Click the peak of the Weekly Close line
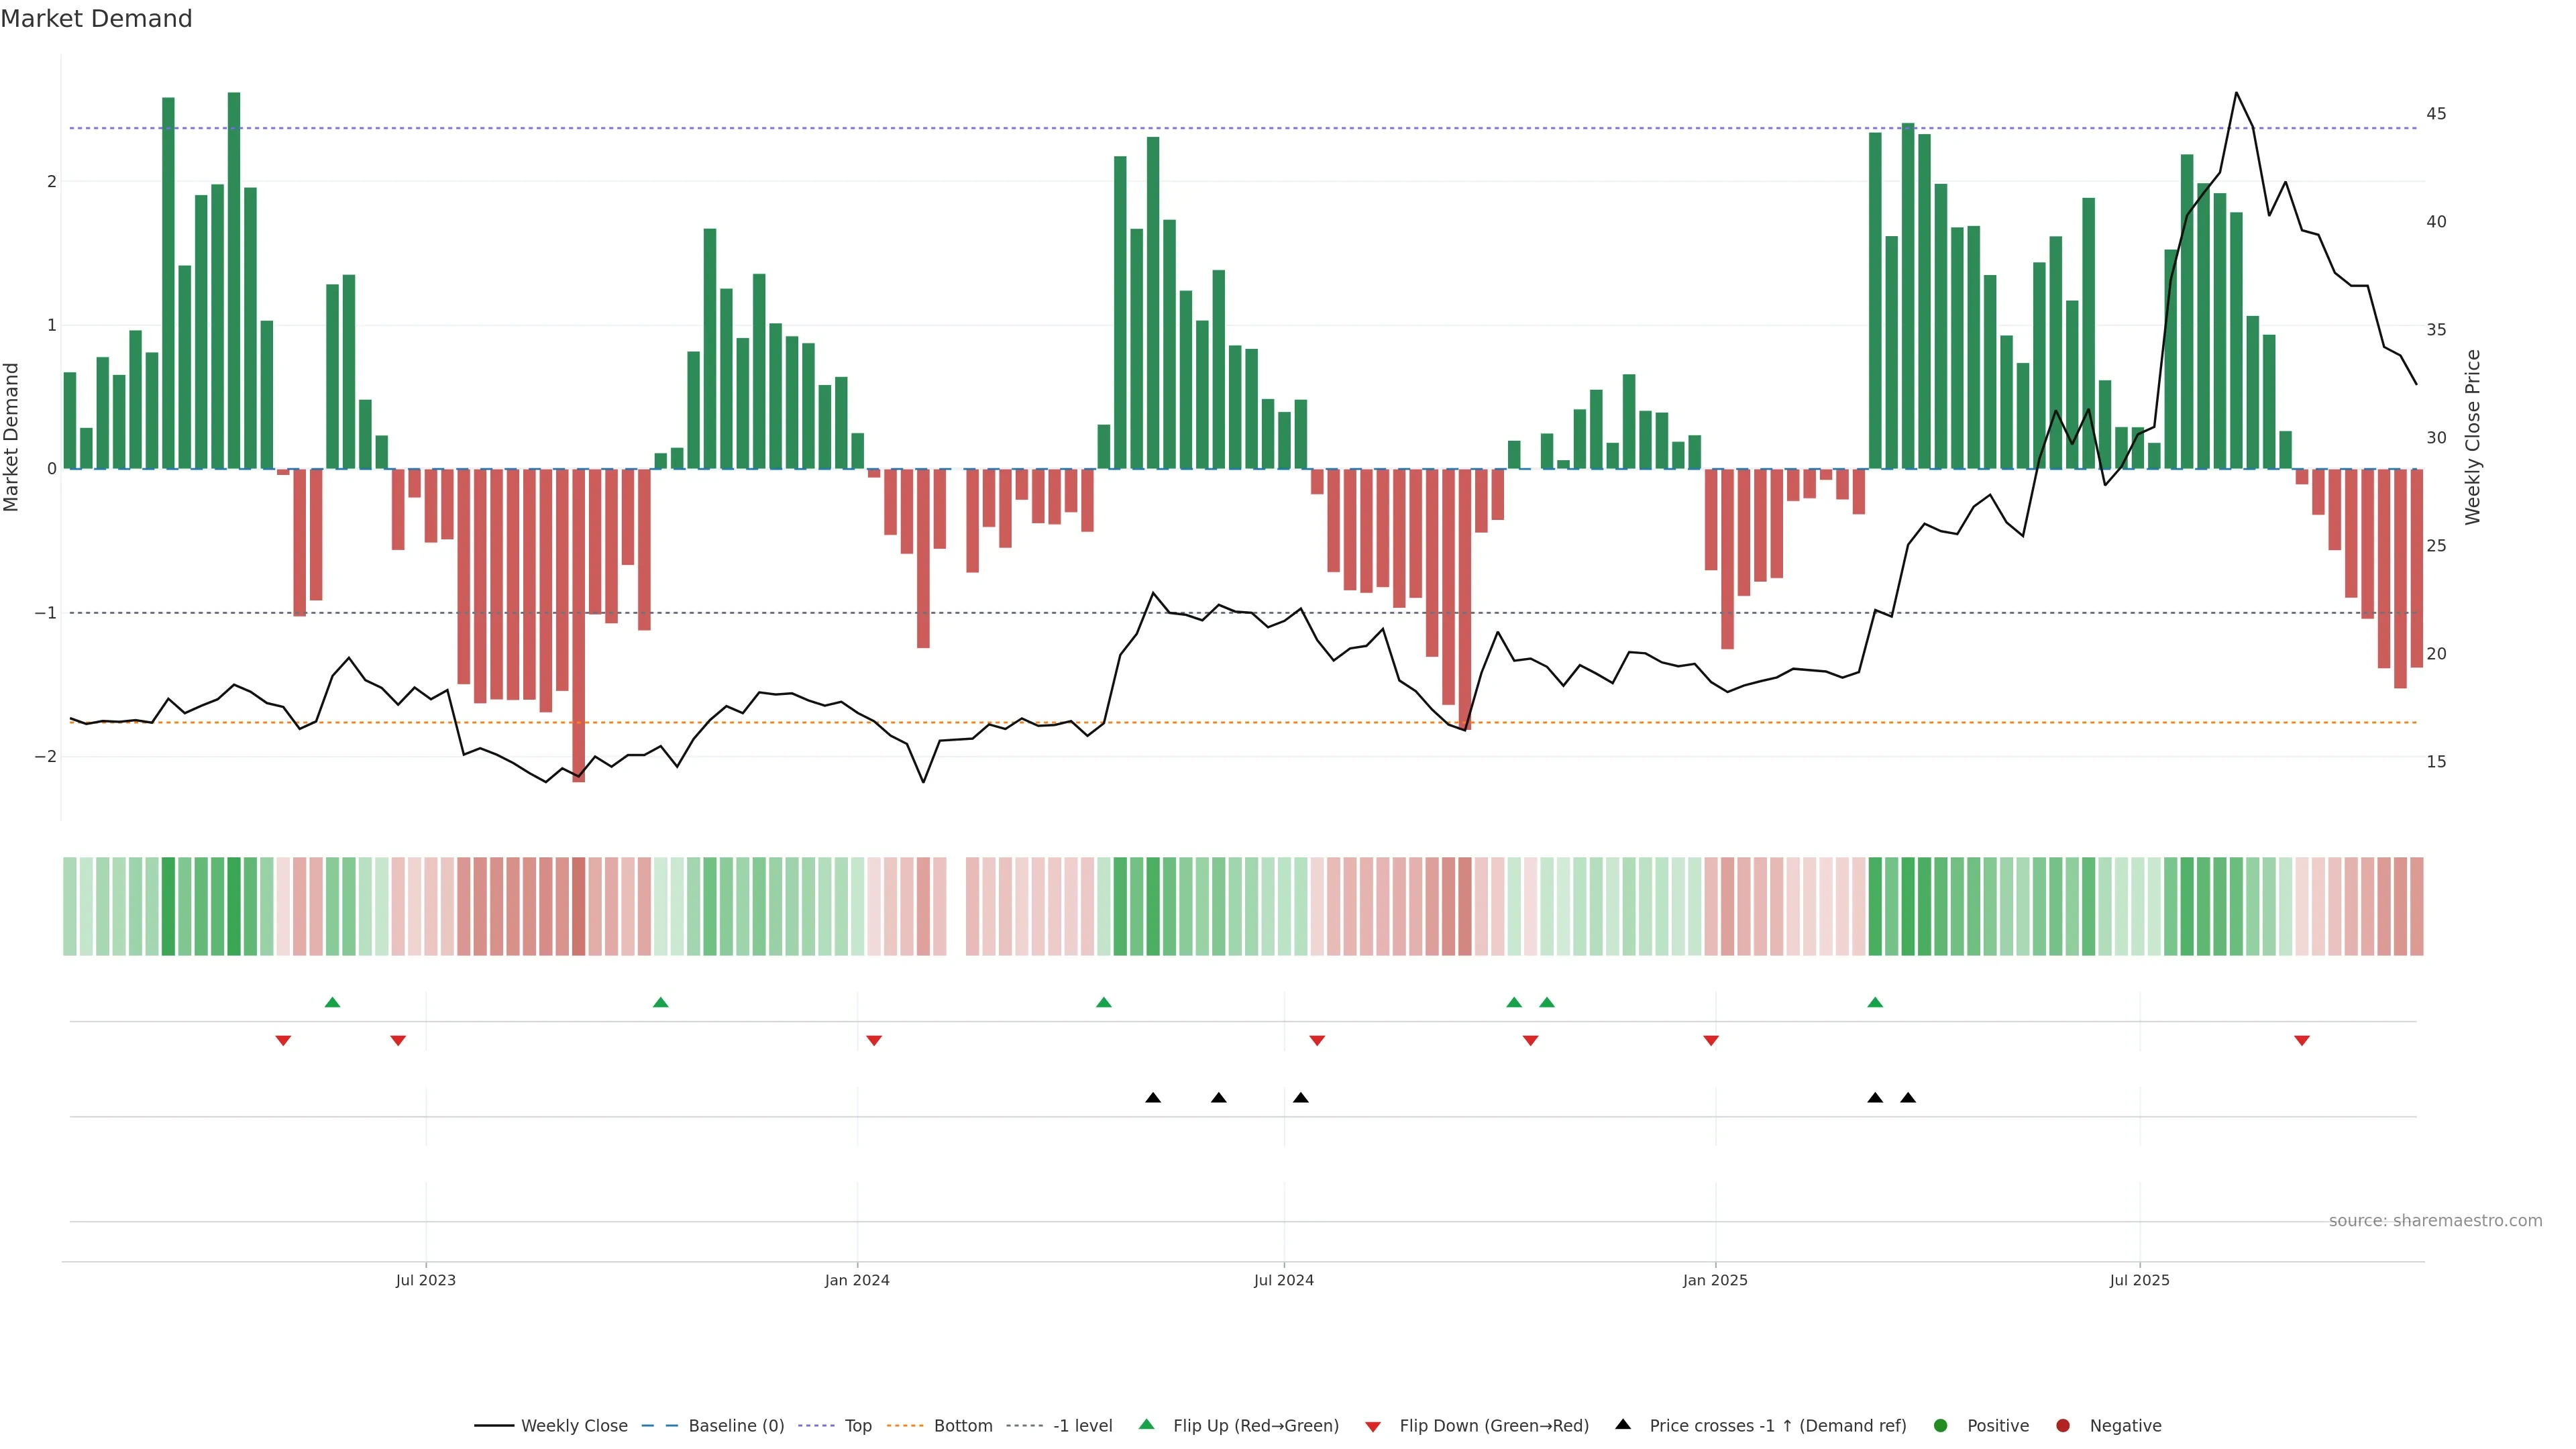This screenshot has width=2576, height=1449. (x=2236, y=93)
